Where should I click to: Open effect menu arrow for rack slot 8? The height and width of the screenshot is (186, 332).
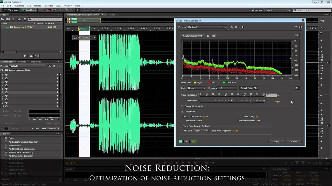coord(58,99)
